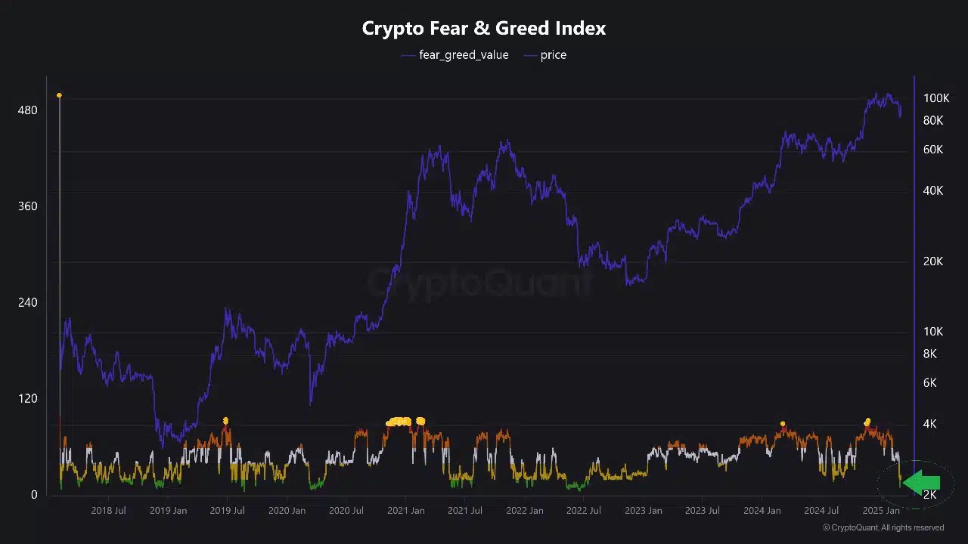
Task: Click the 100K price axis label
Action: (935, 98)
